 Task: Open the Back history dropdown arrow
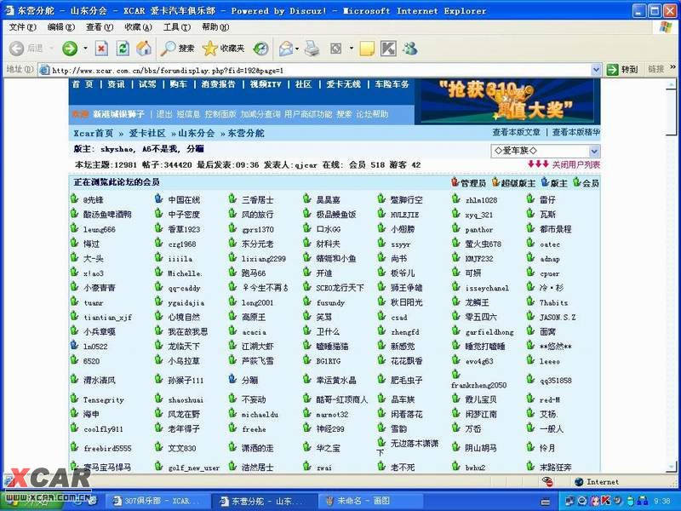pos(52,49)
